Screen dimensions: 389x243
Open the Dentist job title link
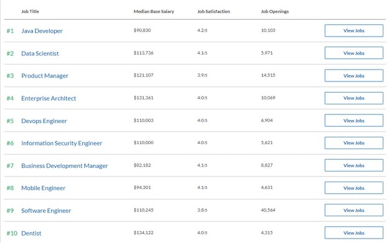[x=31, y=233]
